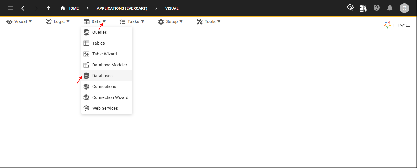Open the help question mark icon
The image size is (417, 168).
click(377, 8)
